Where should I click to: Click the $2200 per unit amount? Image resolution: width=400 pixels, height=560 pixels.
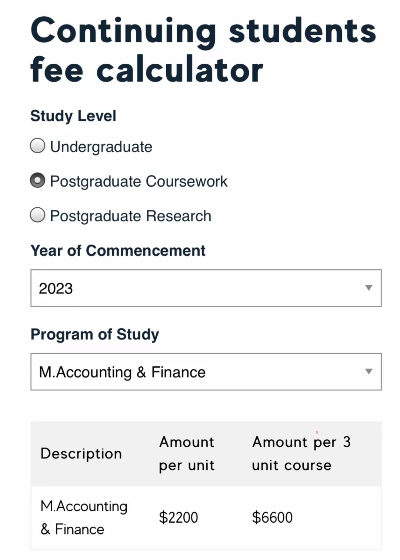179,517
